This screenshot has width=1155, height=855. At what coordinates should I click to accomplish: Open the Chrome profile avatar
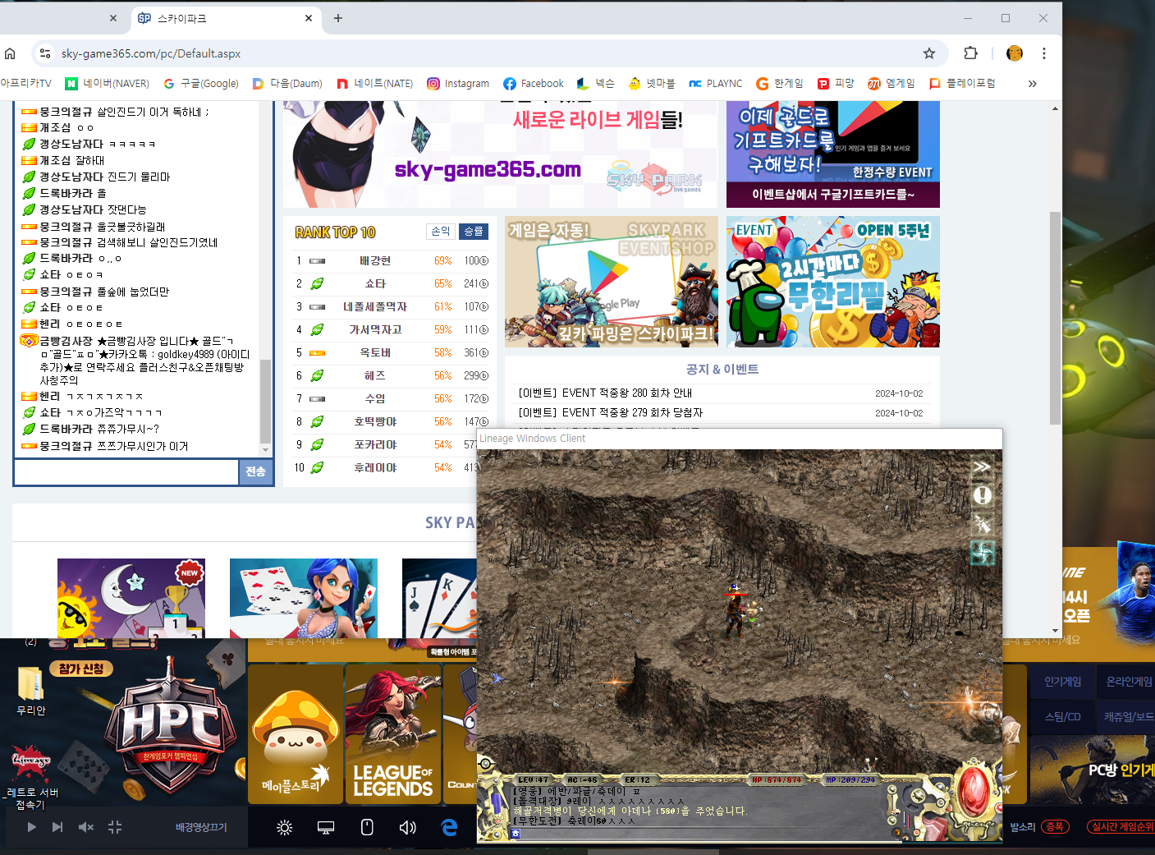tap(1015, 53)
